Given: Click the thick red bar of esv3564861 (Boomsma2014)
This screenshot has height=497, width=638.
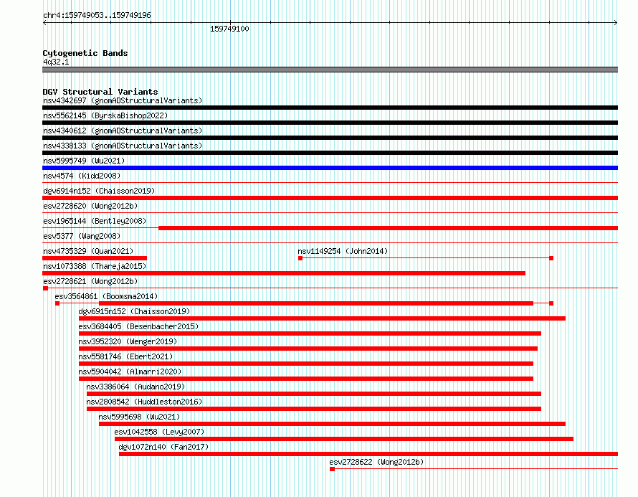Looking at the screenshot, I should click(316, 303).
